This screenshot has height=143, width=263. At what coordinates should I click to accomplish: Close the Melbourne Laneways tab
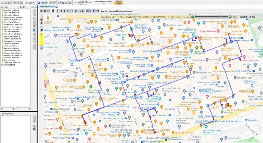(57, 7)
